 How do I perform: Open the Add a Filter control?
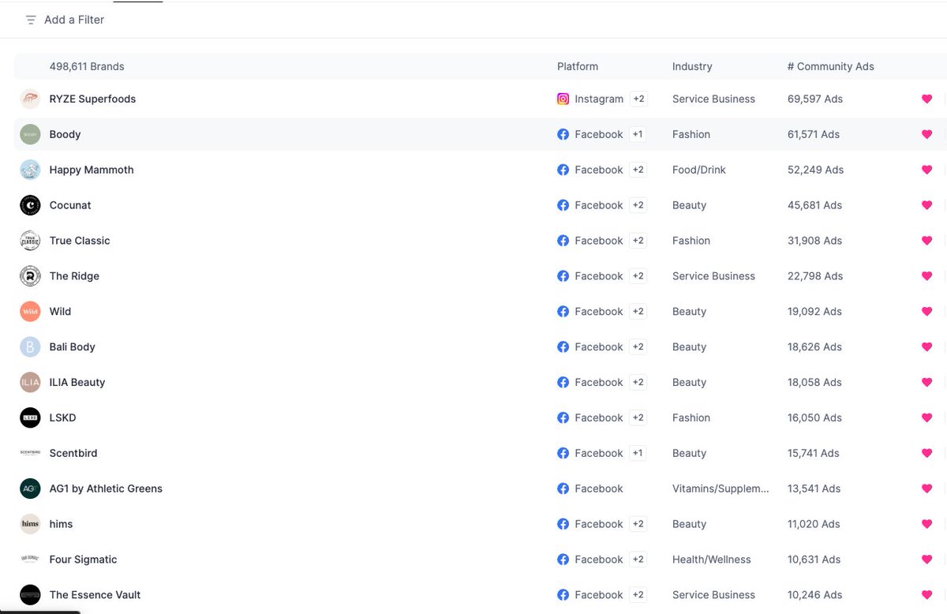65,20
